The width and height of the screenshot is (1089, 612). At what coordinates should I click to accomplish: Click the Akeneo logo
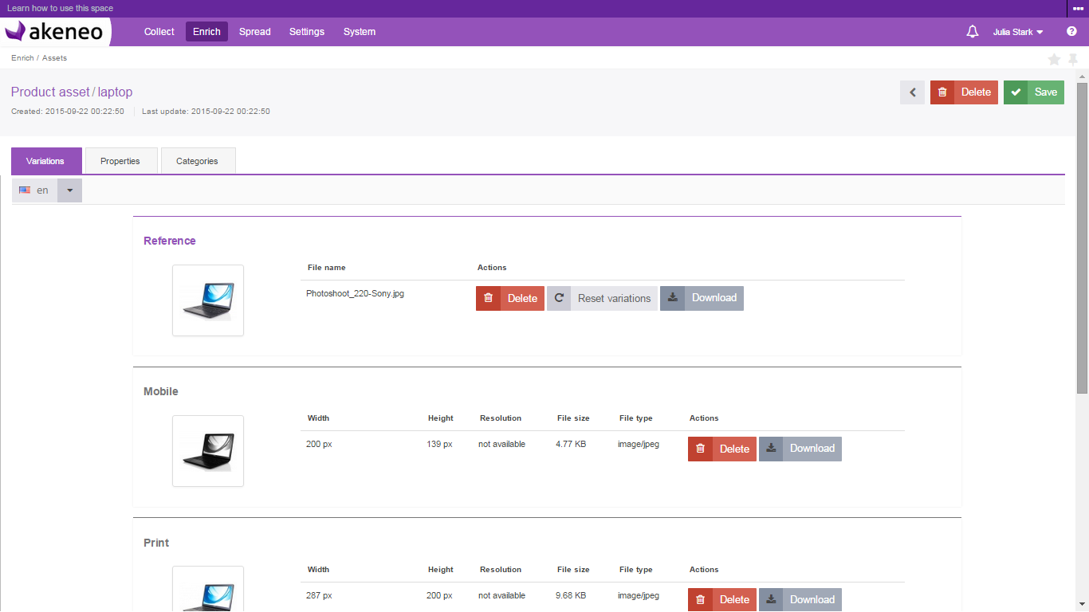point(56,32)
